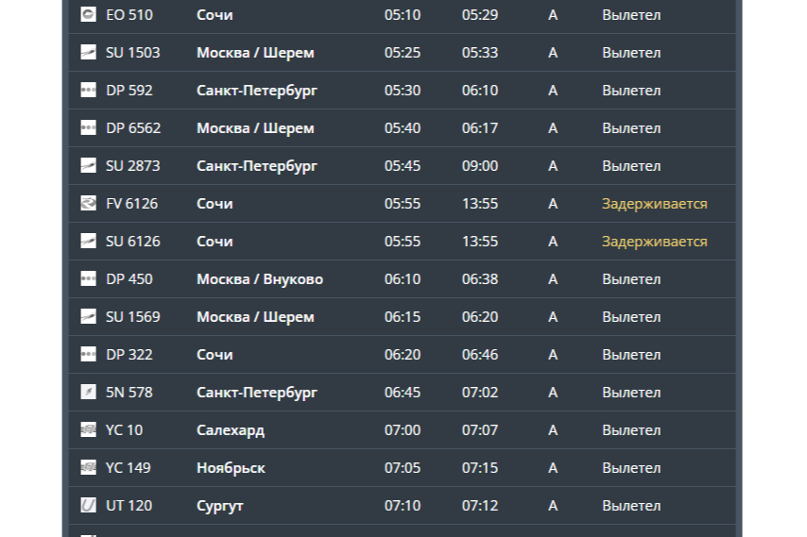This screenshot has height=537, width=807.
Task: Click Вылетел status for flight SU 1569
Action: click(631, 317)
